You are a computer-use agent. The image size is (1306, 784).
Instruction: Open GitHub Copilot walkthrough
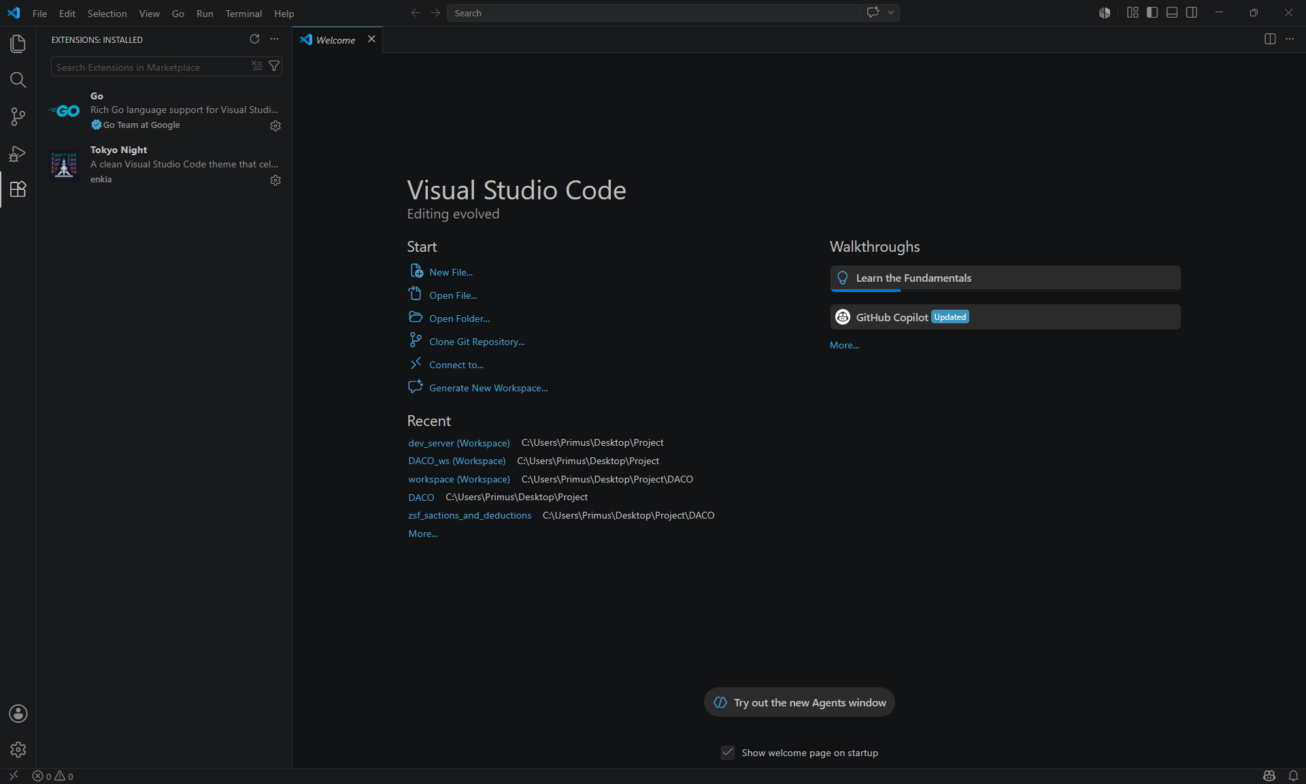coord(1005,317)
